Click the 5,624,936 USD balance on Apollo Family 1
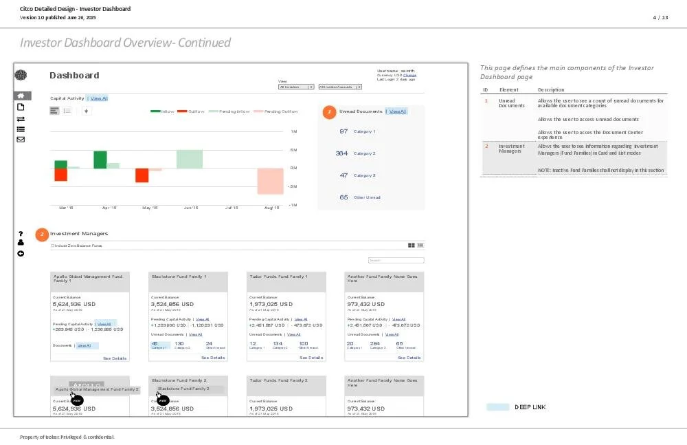The width and height of the screenshot is (687, 445). [74, 304]
